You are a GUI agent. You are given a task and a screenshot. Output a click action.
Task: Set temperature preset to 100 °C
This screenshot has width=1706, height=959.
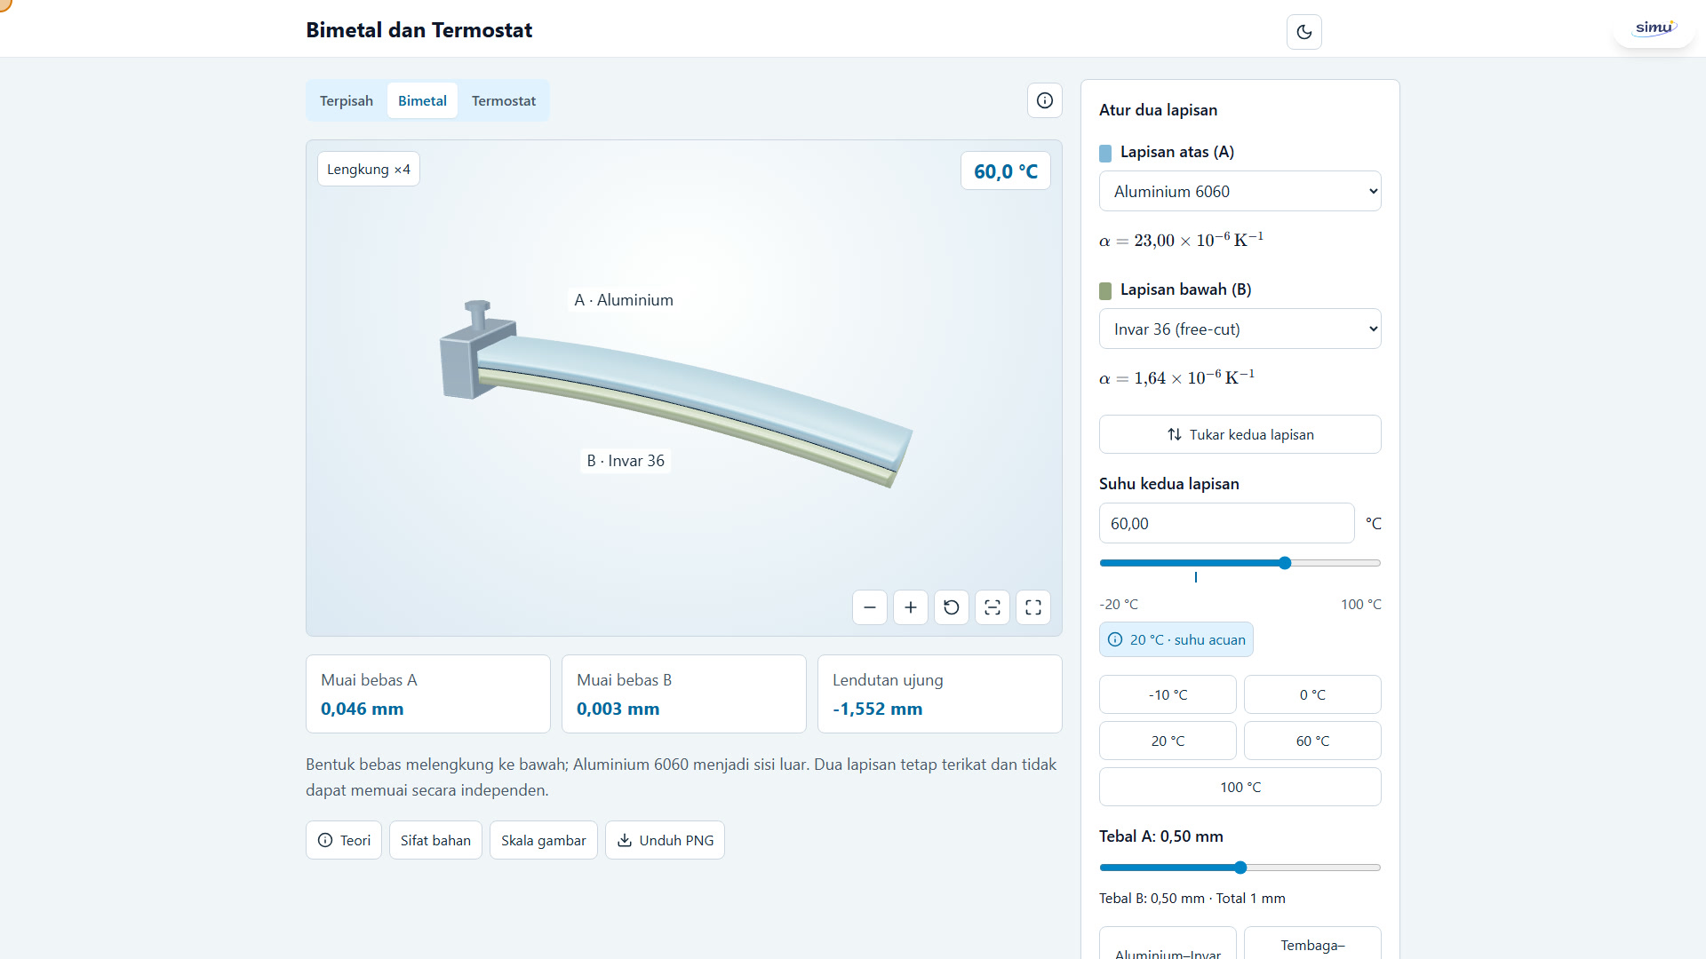[1240, 787]
